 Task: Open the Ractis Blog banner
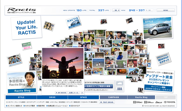[x=22, y=83]
